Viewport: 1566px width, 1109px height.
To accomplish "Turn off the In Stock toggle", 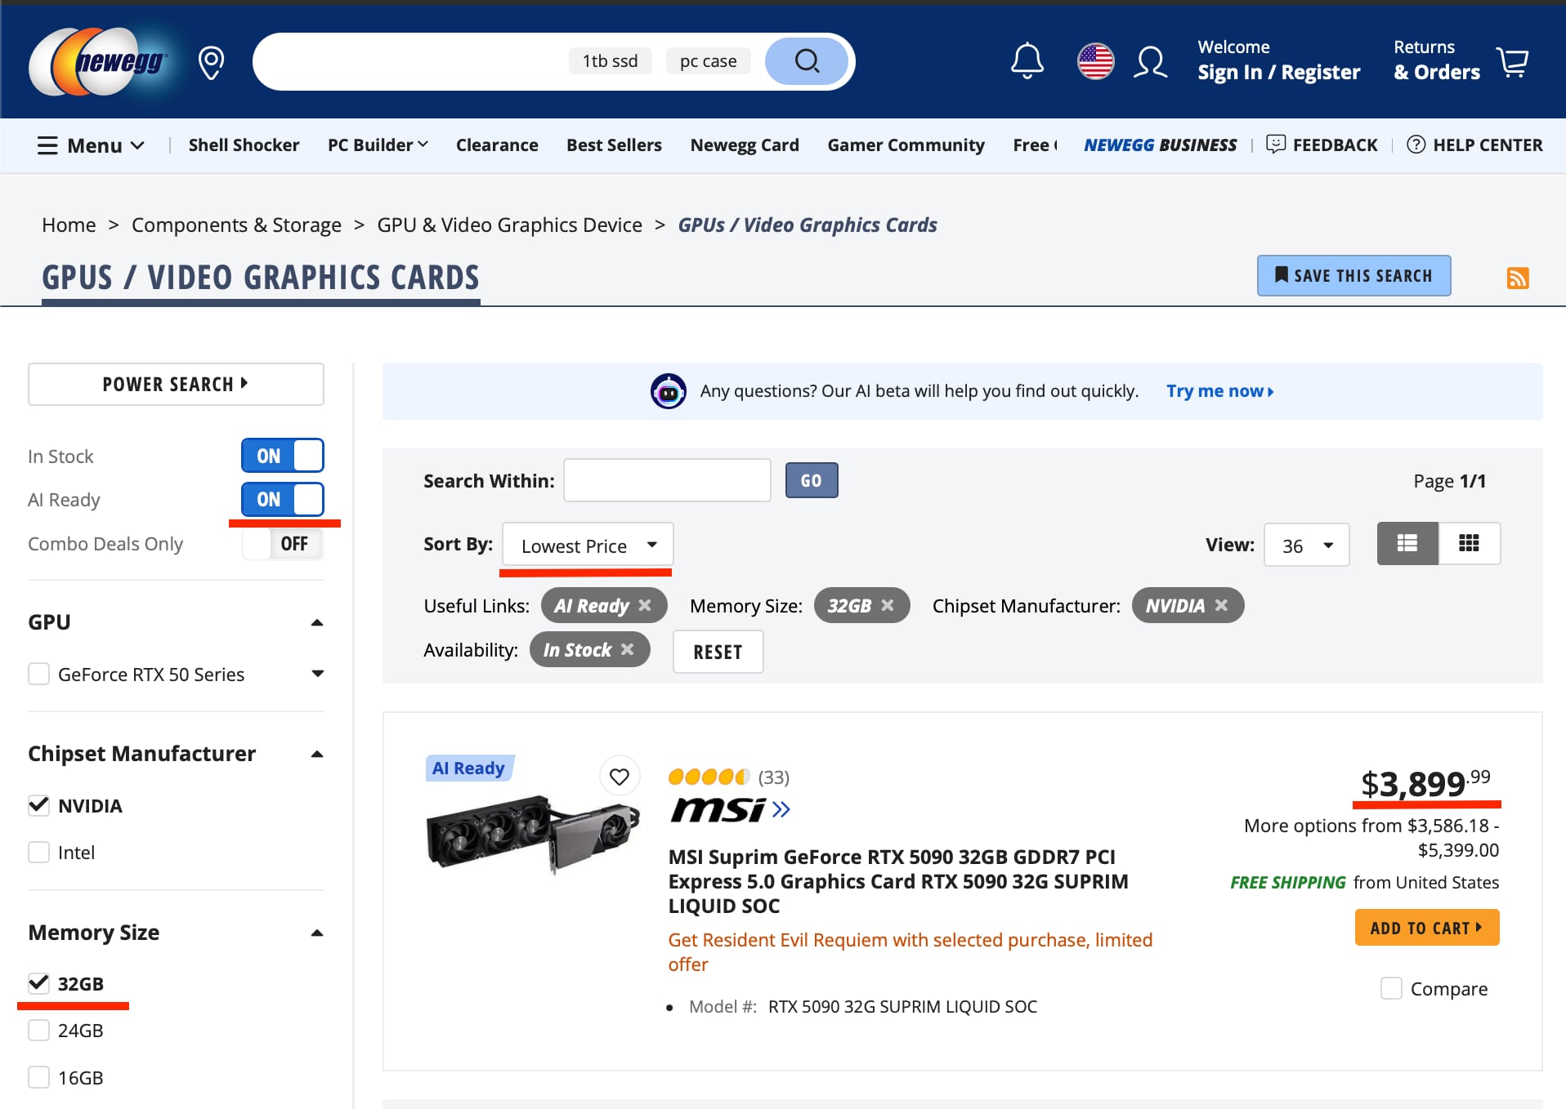I will pyautogui.click(x=282, y=456).
